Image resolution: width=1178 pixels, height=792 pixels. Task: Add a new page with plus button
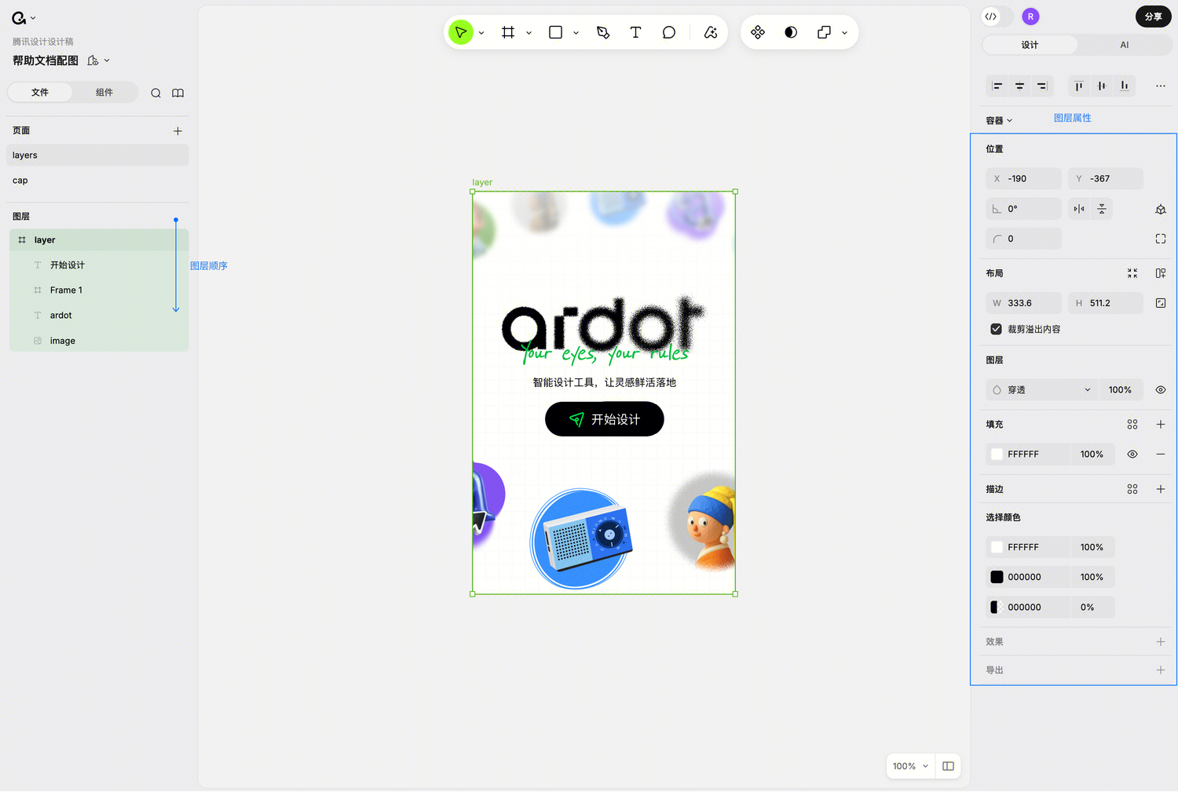coord(177,131)
